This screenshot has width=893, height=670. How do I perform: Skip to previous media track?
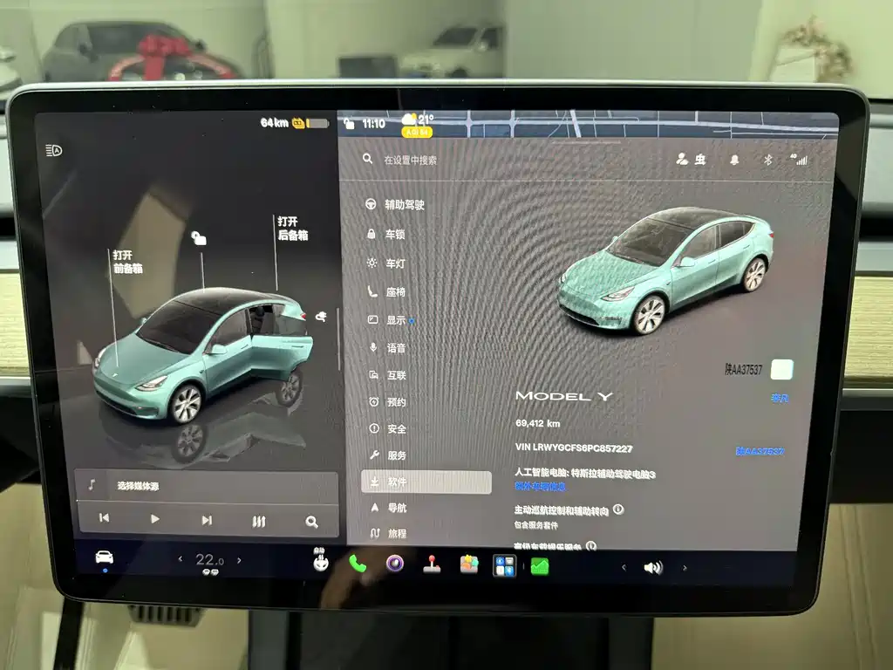105,518
